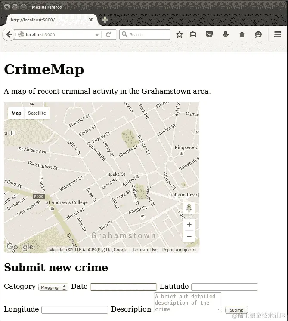The height and width of the screenshot is (321, 288).
Task: Bookmark this page with the star icon
Action: click(179, 34)
